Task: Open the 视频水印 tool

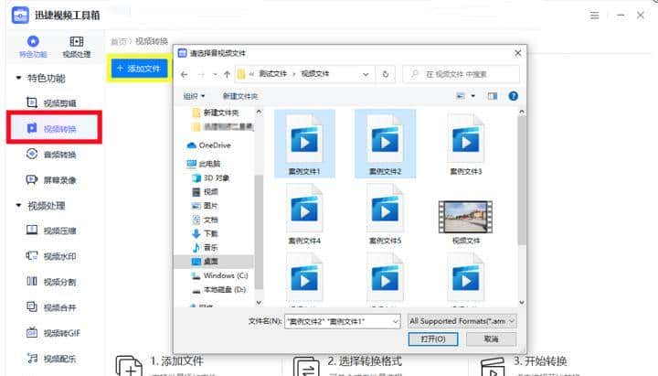Action: [x=51, y=256]
